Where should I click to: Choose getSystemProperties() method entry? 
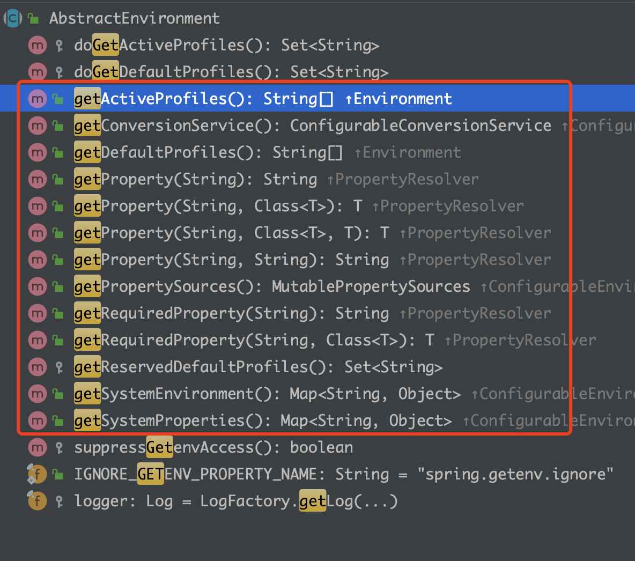(x=263, y=420)
